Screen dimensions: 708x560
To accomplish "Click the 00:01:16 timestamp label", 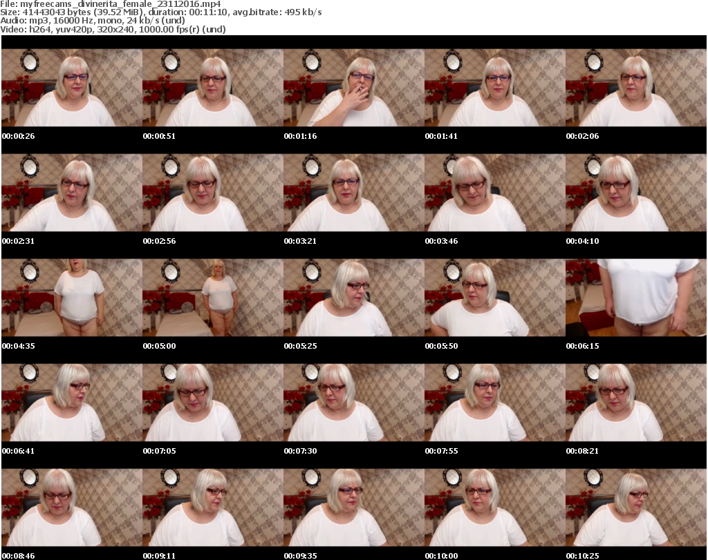I will 300,136.
